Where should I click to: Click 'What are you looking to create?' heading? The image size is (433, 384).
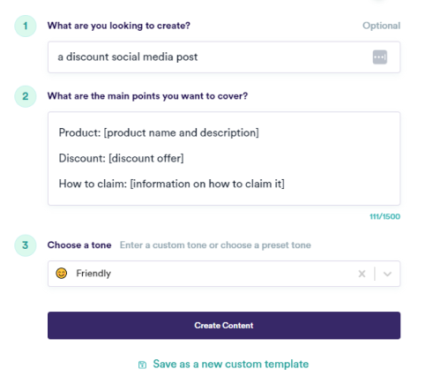[119, 26]
